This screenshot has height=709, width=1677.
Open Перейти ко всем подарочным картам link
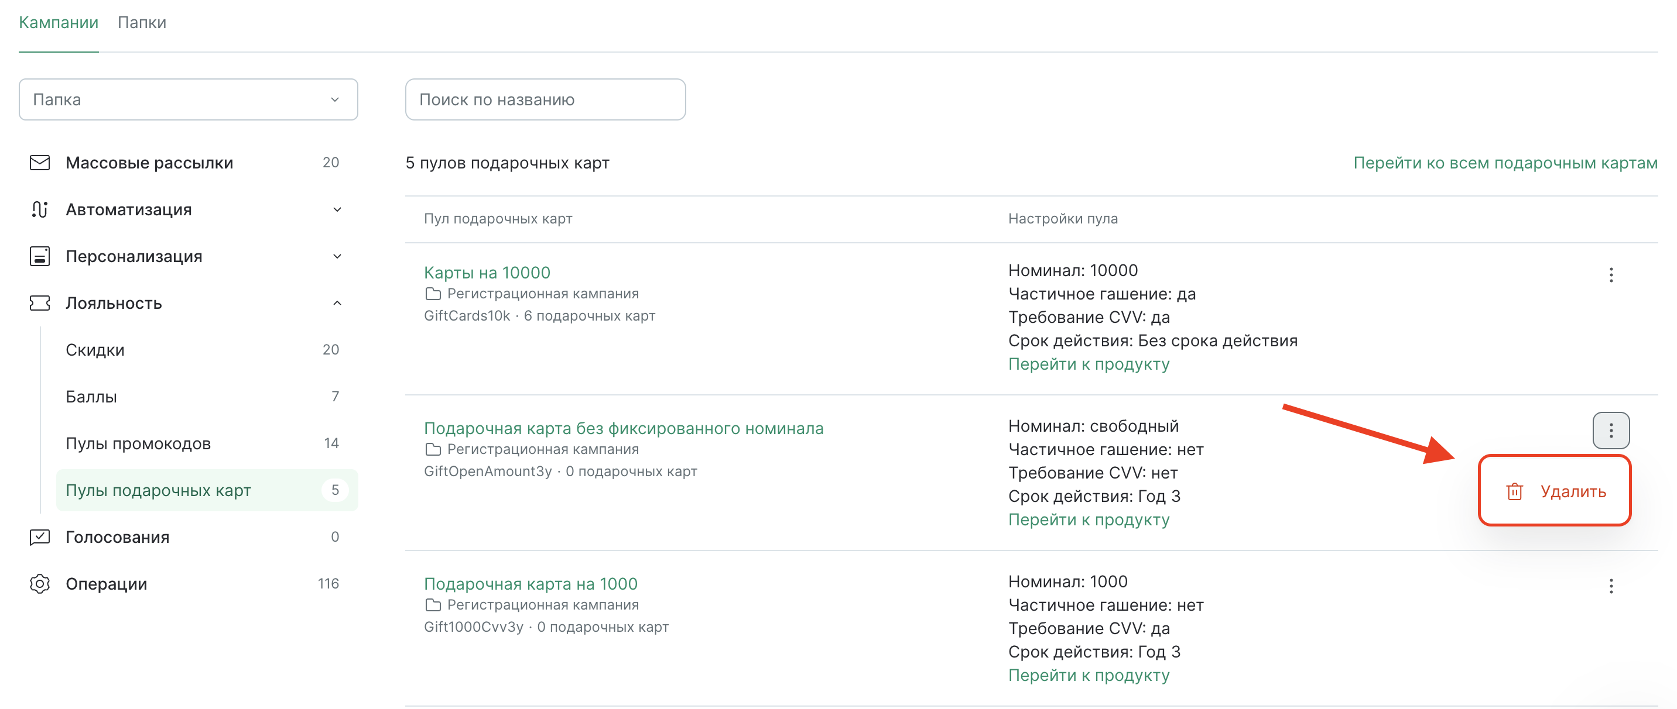click(1505, 163)
